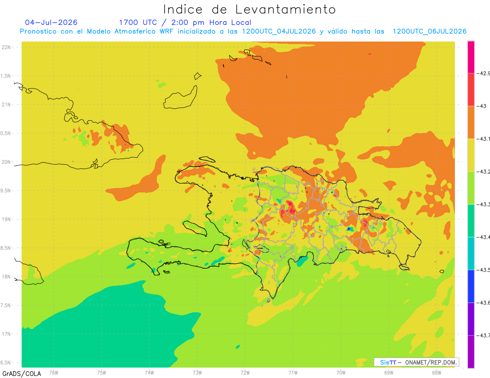
Task: Click the "19N" latitude label
Action: tap(6, 219)
